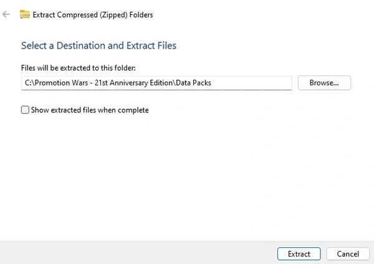
Task: Toggle the 'Show extracted files when complete' checkbox
Action: click(25, 110)
